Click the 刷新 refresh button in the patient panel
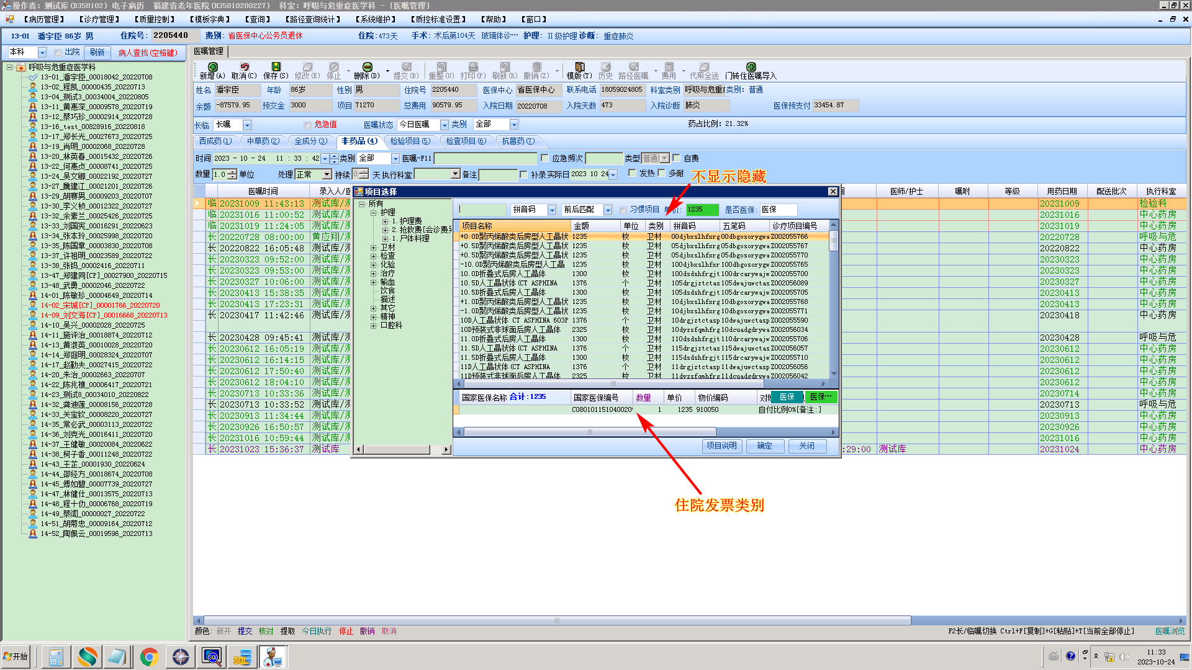 (97, 53)
